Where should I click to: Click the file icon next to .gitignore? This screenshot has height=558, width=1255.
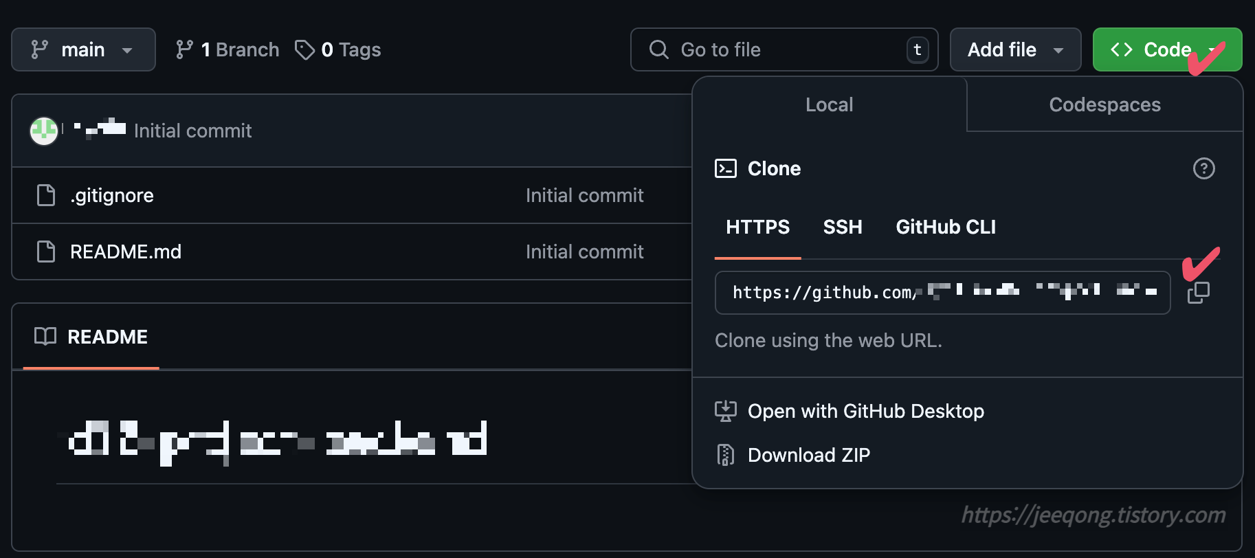(46, 195)
